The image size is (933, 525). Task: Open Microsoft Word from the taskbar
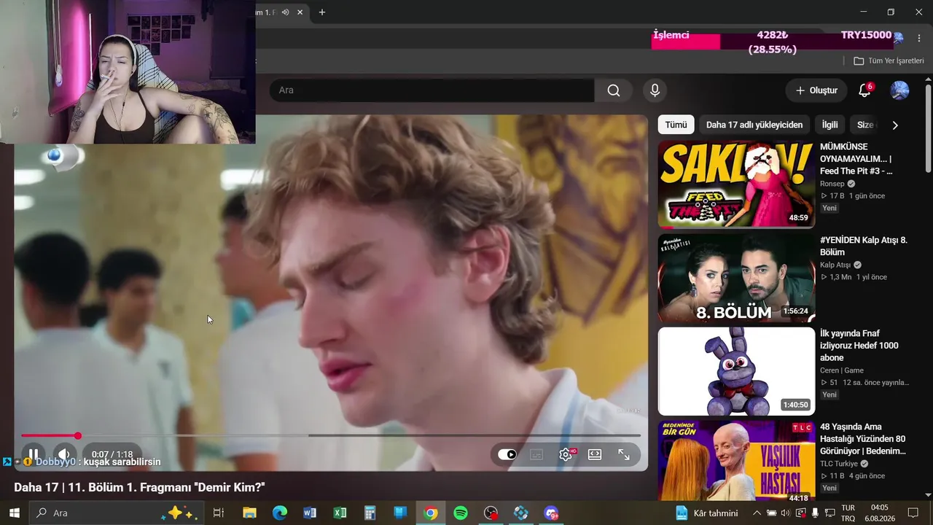click(310, 513)
